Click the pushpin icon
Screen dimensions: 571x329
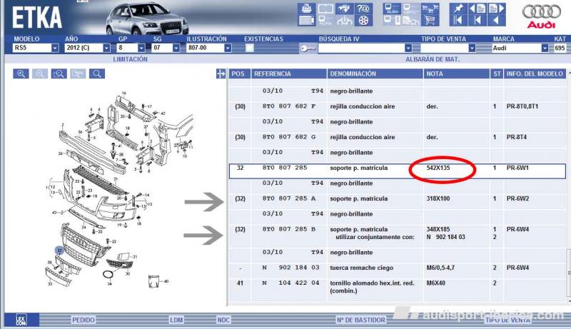tap(458, 9)
